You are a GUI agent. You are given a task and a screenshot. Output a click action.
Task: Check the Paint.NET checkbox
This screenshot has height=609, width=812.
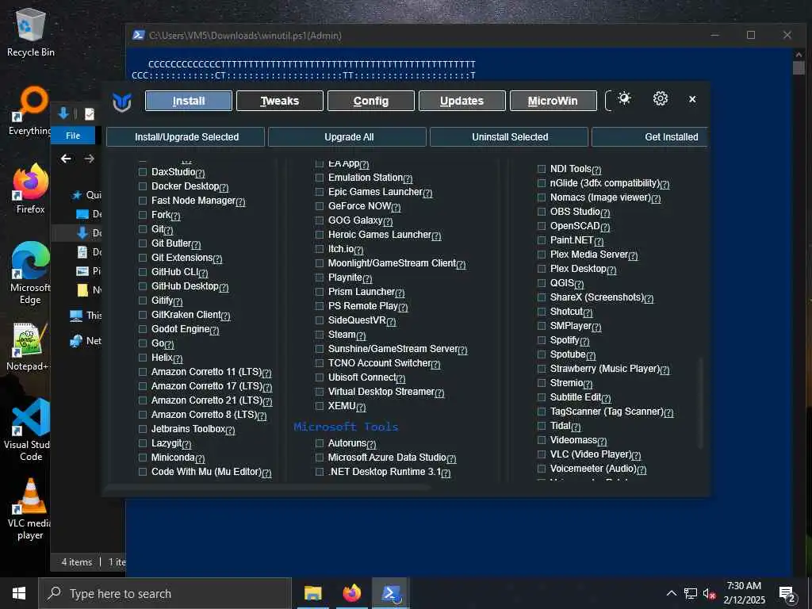(542, 240)
